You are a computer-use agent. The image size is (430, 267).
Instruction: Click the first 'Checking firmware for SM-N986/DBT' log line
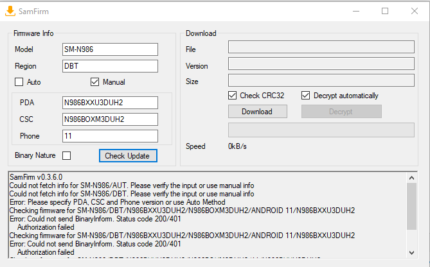pyautogui.click(x=182, y=211)
